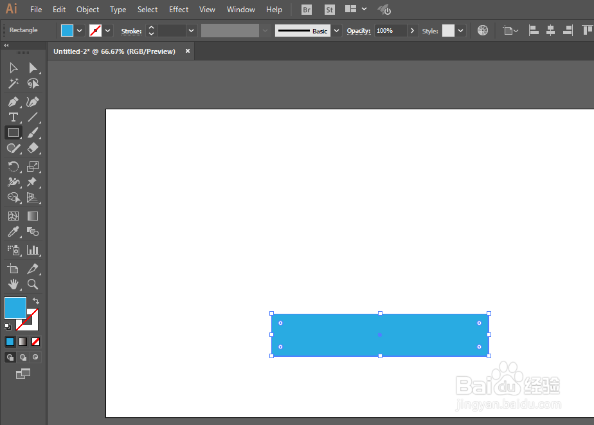The image size is (594, 425).
Task: Select the Rotate tool
Action: 14,167
